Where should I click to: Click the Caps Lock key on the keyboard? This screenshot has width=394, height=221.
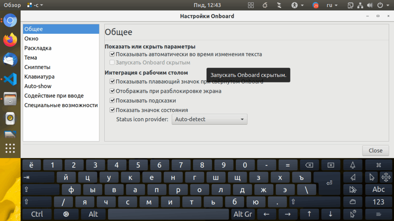[41, 190]
